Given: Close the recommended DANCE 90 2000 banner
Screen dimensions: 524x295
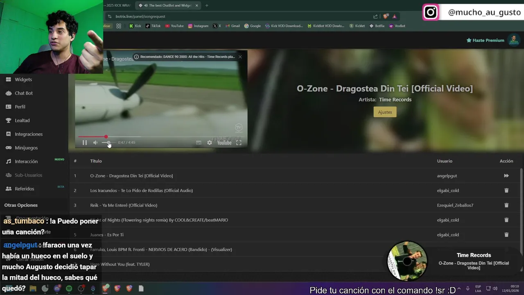Looking at the screenshot, I should click(240, 57).
